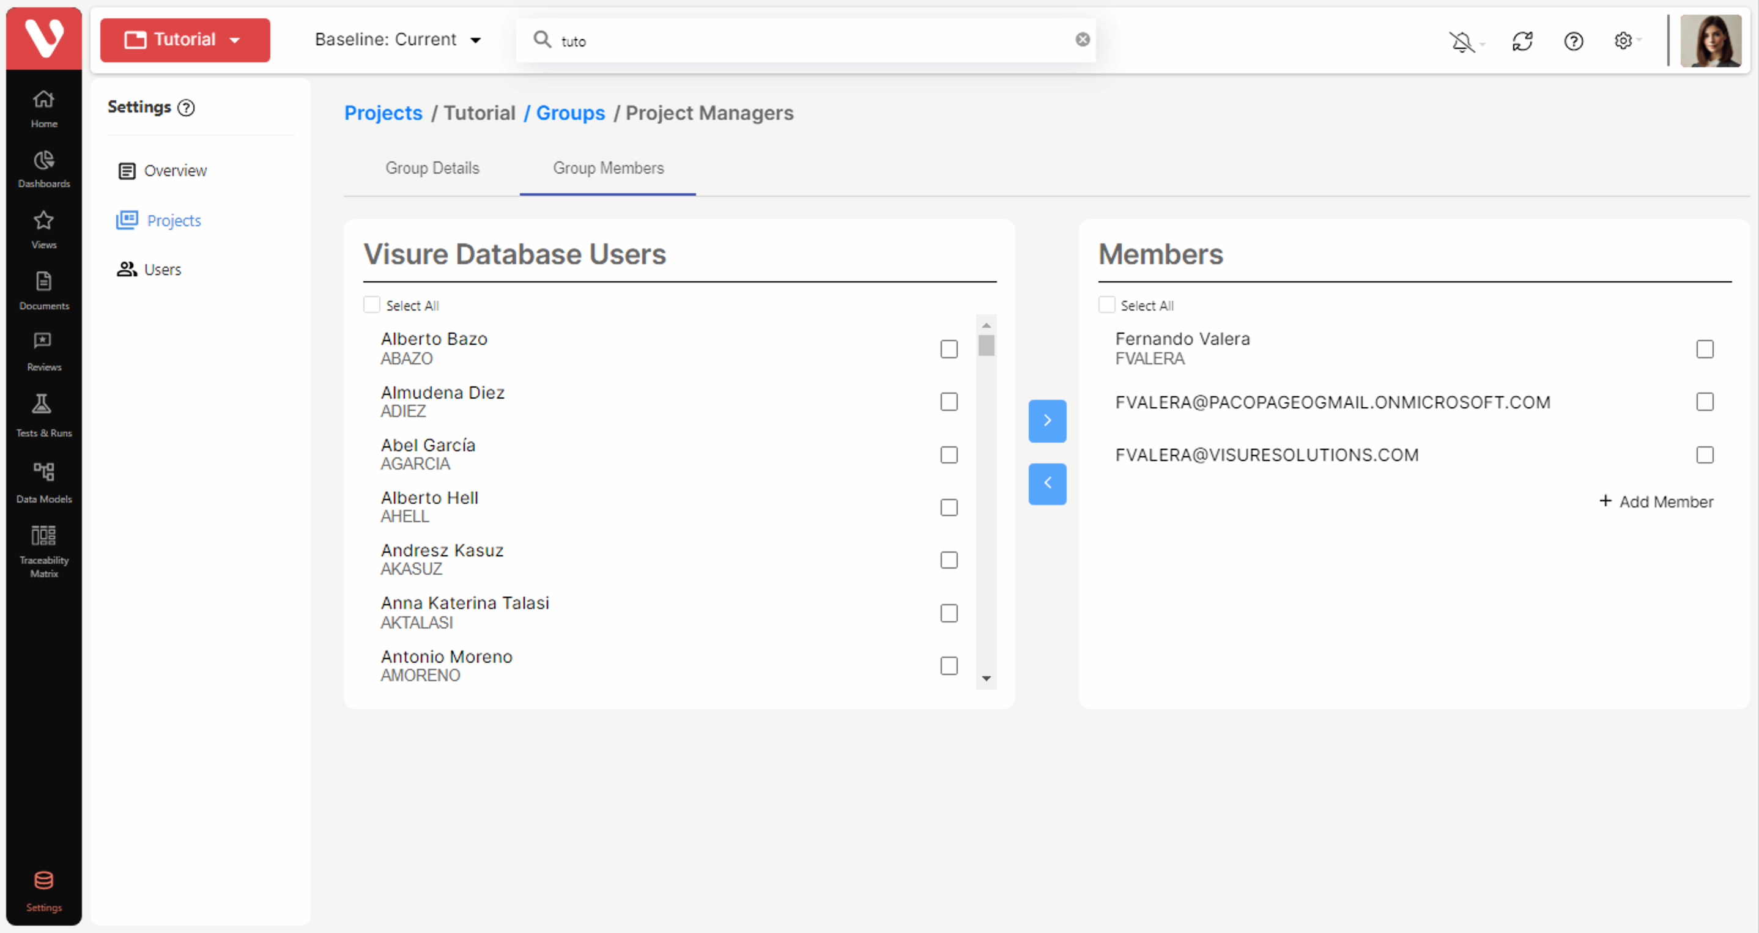Check the Alberto Bazo checkbox
The image size is (1759, 933).
[949, 348]
